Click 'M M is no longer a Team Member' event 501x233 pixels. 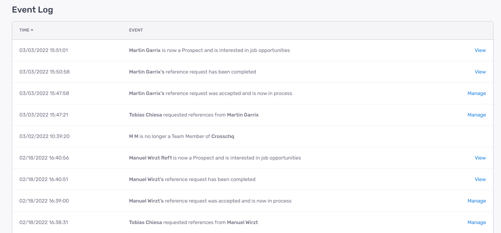181,136
